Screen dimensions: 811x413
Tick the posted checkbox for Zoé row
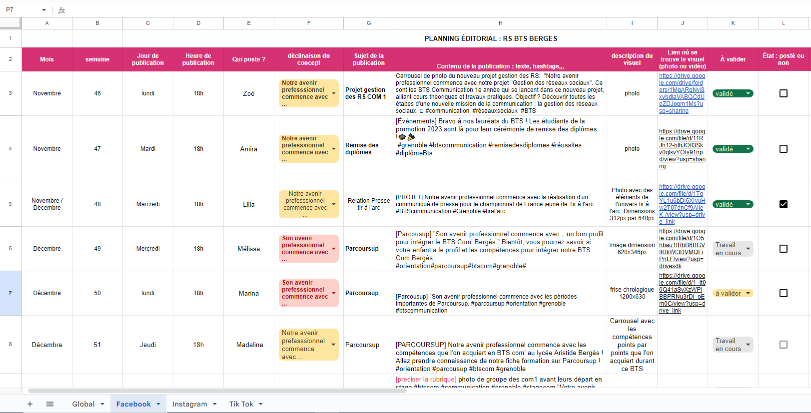click(x=784, y=93)
